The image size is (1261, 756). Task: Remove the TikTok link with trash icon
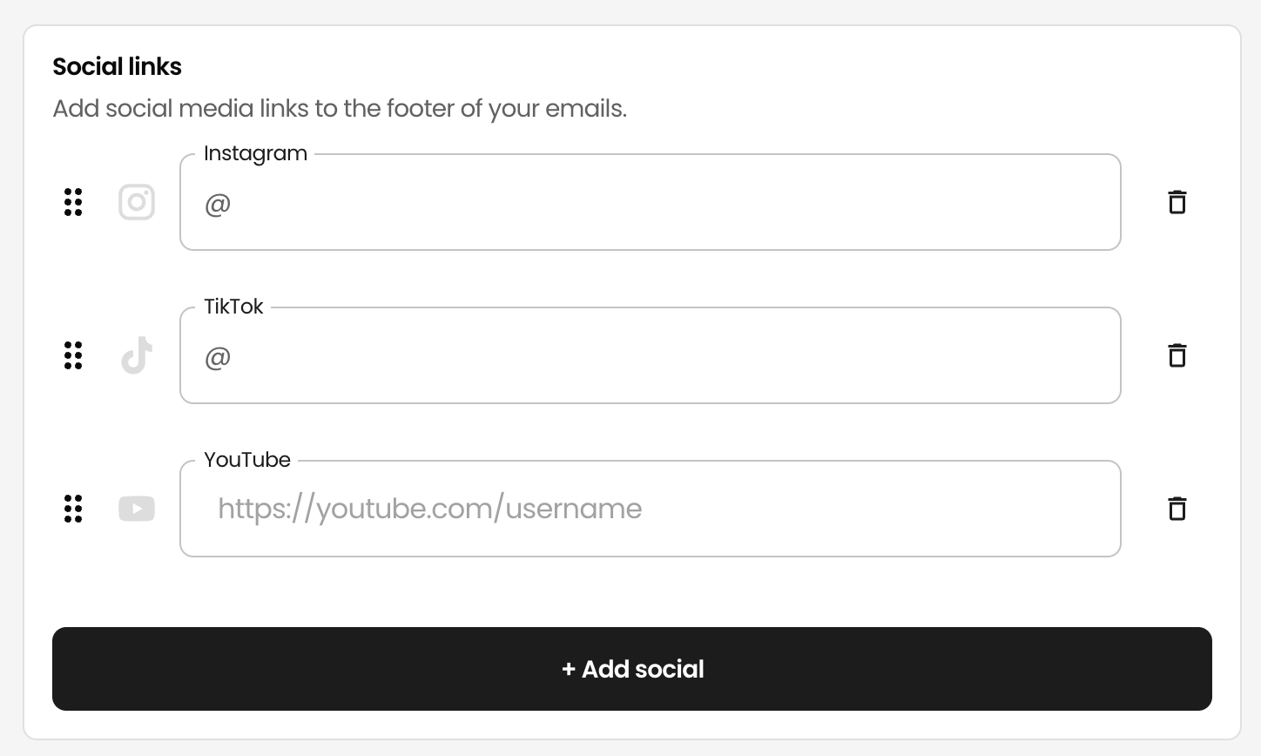1177,355
